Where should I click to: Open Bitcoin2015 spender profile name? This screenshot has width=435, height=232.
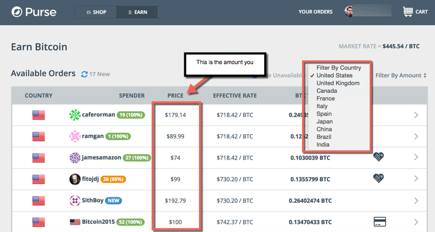click(x=98, y=222)
